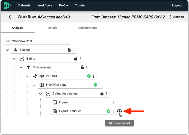This screenshot has height=135, width=189.
Task: Click the Scaling bar-chart icon
Action: (15, 50)
